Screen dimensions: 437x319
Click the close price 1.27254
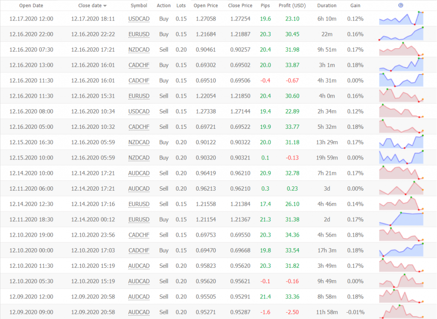(x=240, y=19)
